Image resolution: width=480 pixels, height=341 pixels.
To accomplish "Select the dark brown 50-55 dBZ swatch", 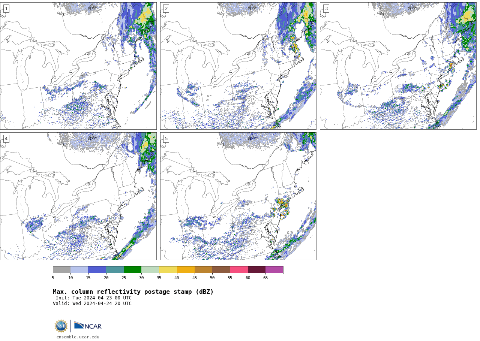I will [221, 270].
